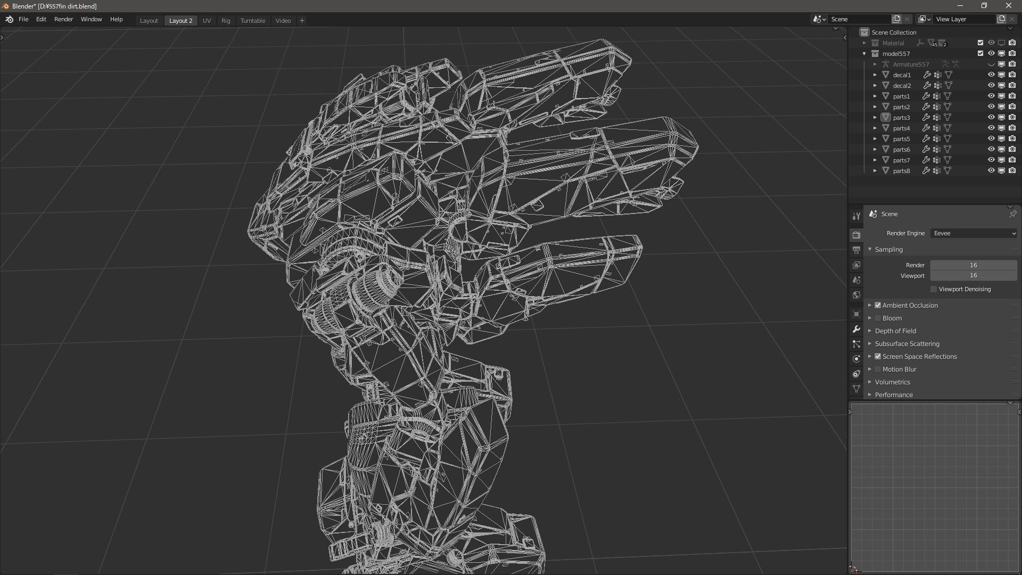The height and width of the screenshot is (575, 1022).
Task: Expand the Depth of Field panel
Action: tap(870, 331)
